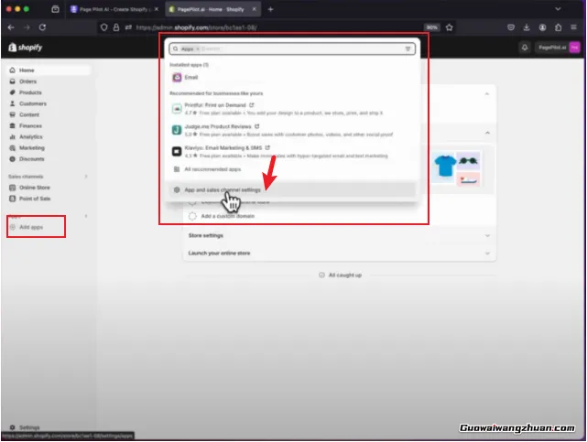Open All recommended apps link
The image size is (587, 442).
click(211, 169)
